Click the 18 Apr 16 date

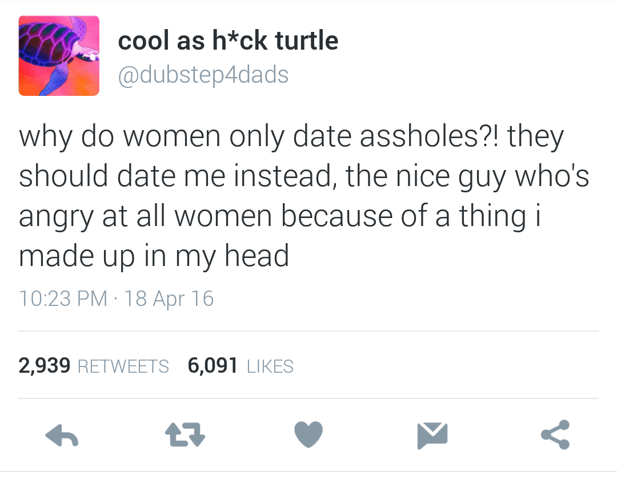coord(169,298)
